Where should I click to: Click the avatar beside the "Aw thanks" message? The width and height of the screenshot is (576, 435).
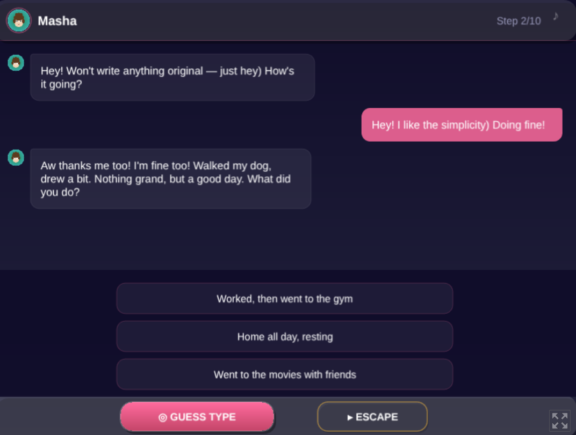coord(16,158)
